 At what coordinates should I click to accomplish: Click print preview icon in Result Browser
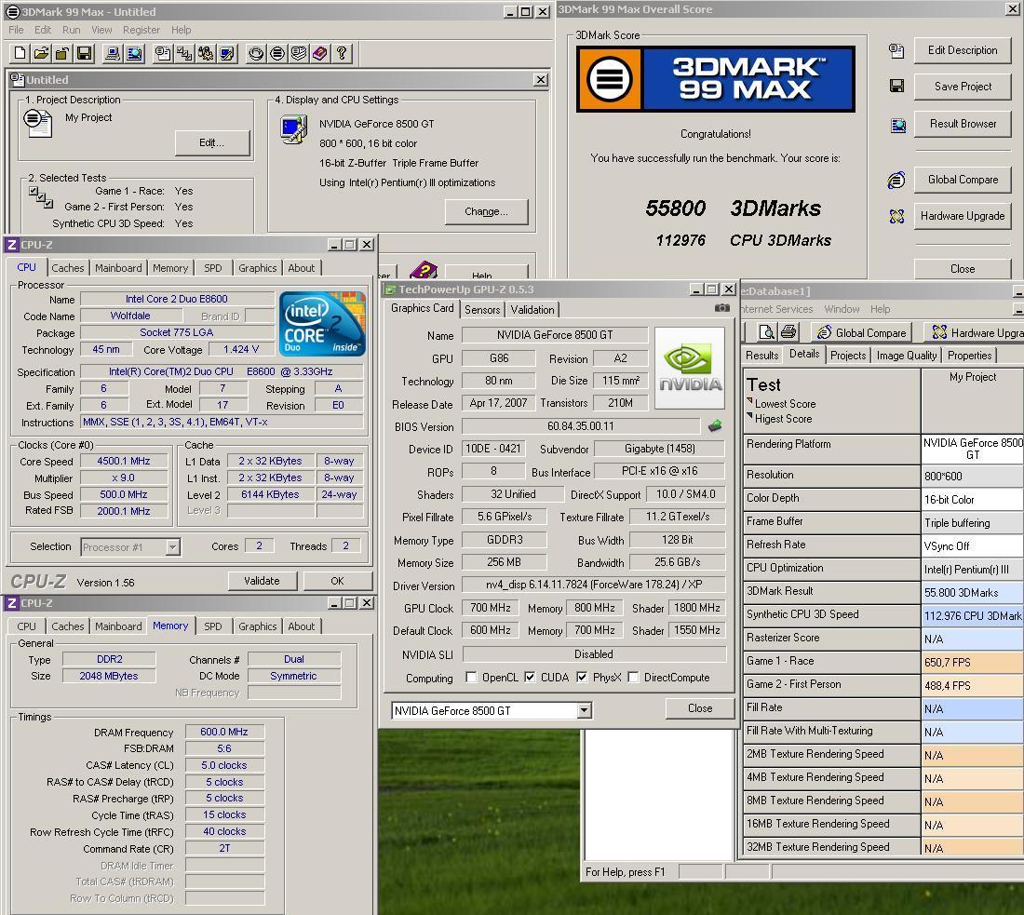(x=767, y=332)
